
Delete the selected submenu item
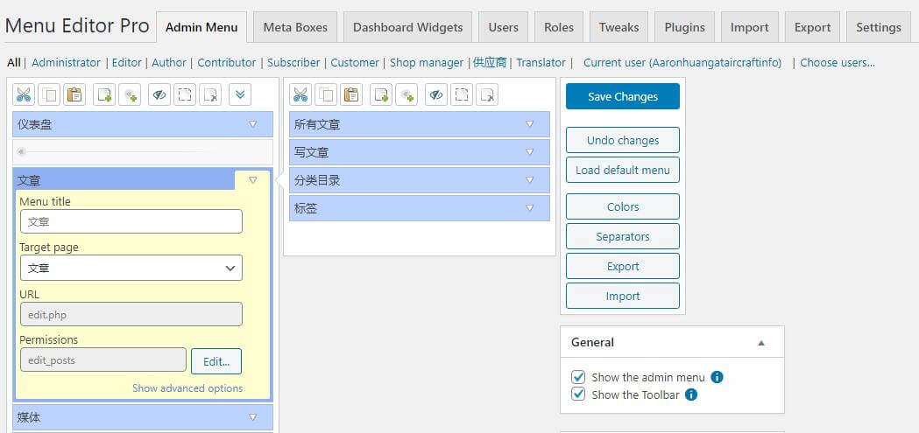click(486, 94)
